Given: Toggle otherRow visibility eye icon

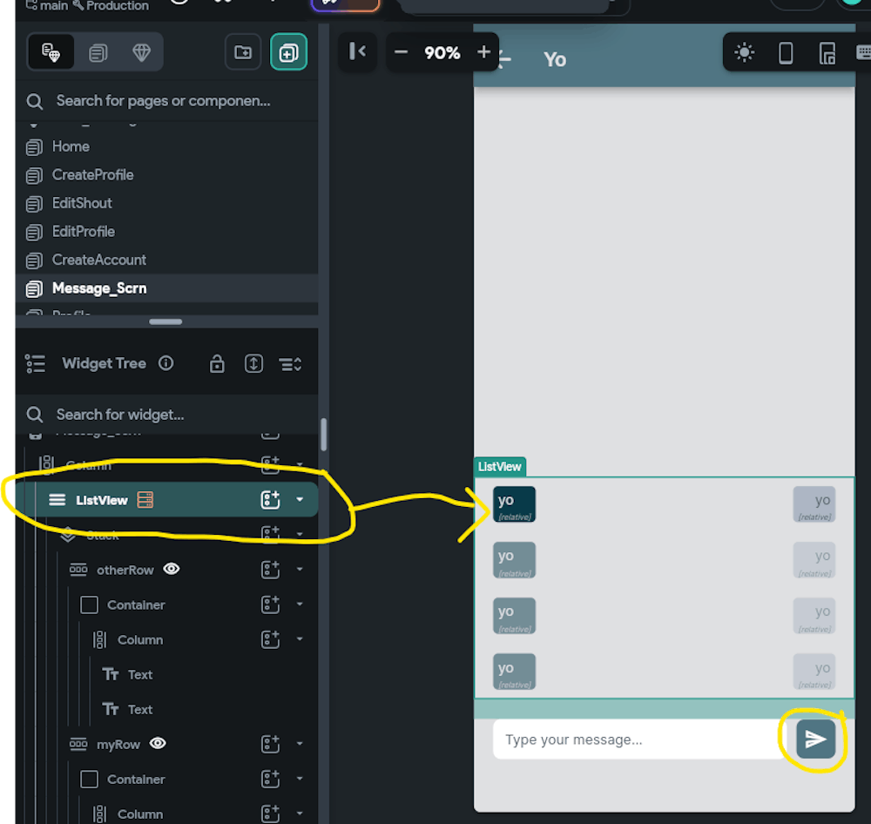Looking at the screenshot, I should tap(172, 569).
